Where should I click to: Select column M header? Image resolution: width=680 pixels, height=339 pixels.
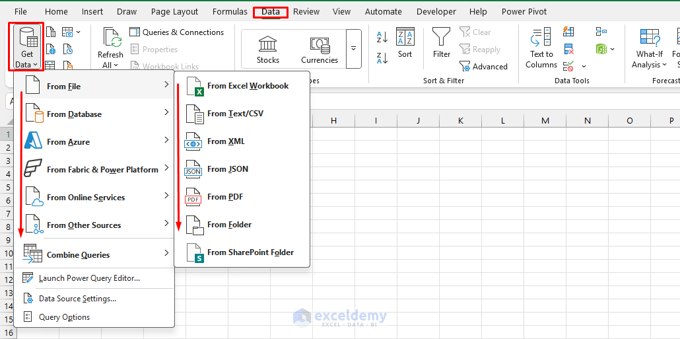click(x=545, y=121)
